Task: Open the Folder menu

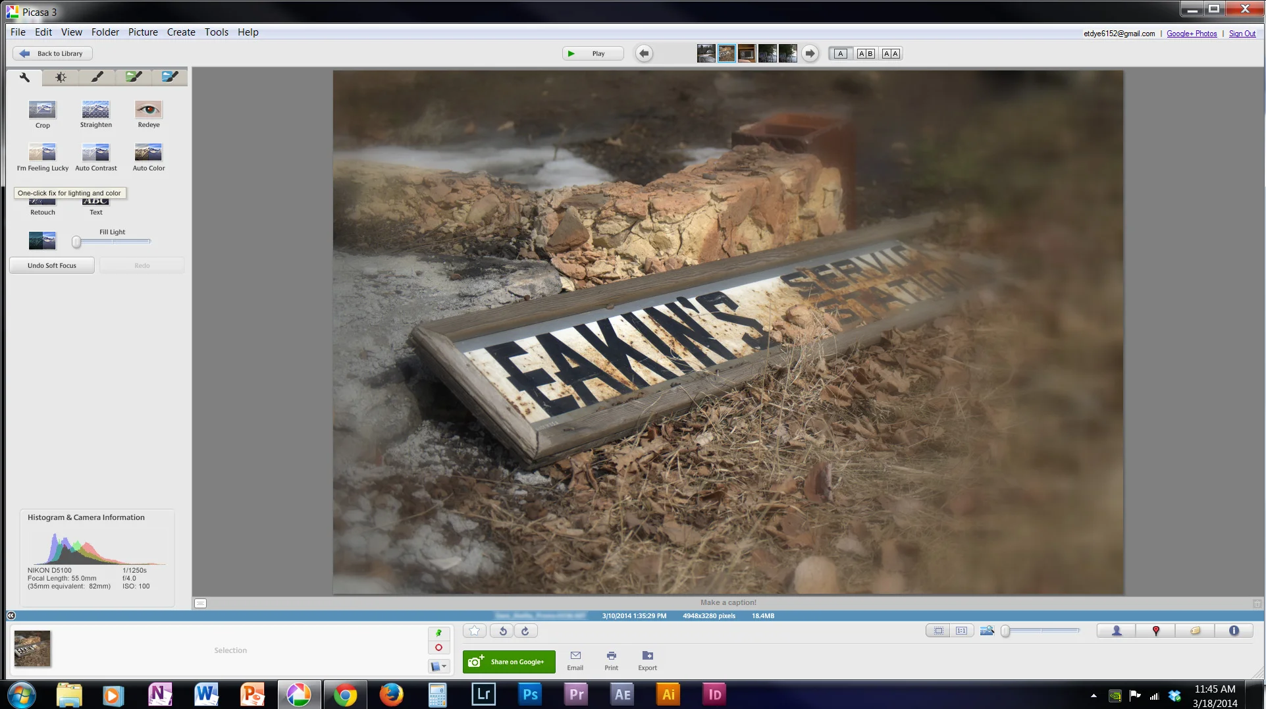Action: click(x=105, y=32)
